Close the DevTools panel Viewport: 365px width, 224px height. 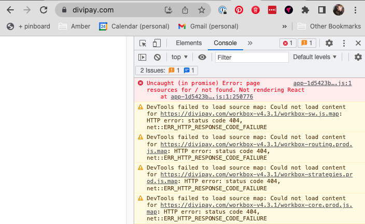(x=358, y=43)
